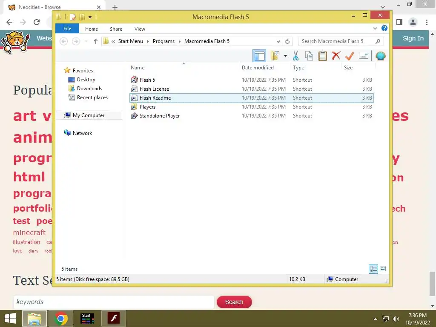Image resolution: width=436 pixels, height=327 pixels.
Task: Go forward in Explorer navigation
Action: (76, 41)
